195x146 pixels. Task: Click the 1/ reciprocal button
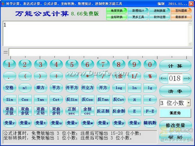[134, 76]
